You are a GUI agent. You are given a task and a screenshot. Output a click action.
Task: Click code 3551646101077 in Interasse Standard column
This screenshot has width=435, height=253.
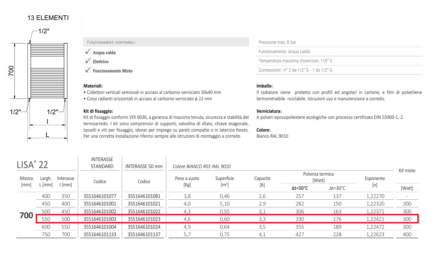[100, 196]
